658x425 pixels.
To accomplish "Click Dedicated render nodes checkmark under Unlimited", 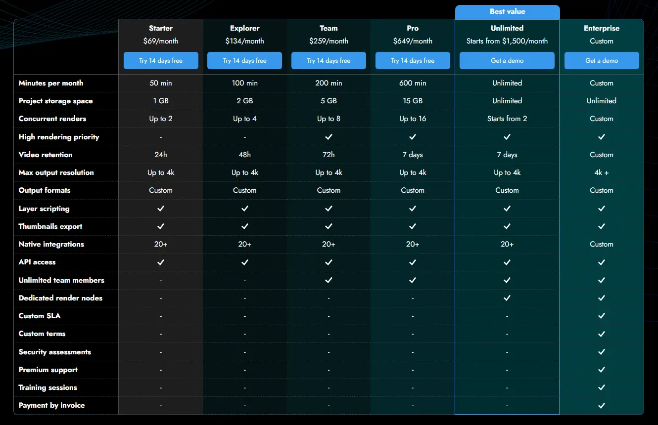I will coord(507,298).
